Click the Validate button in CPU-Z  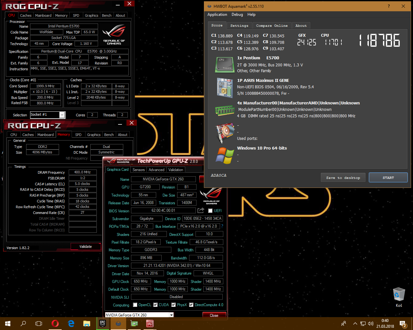click(x=86, y=247)
